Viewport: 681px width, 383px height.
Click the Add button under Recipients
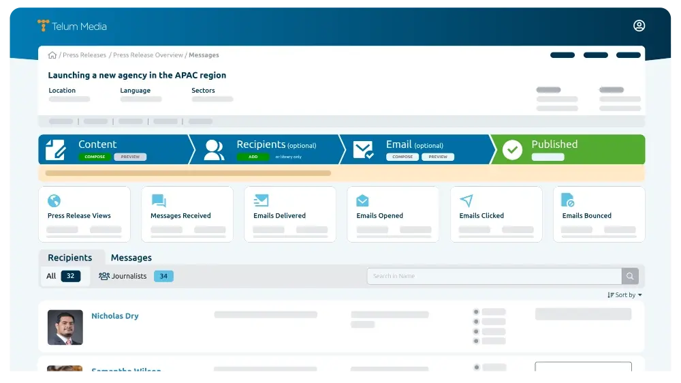[x=253, y=157]
